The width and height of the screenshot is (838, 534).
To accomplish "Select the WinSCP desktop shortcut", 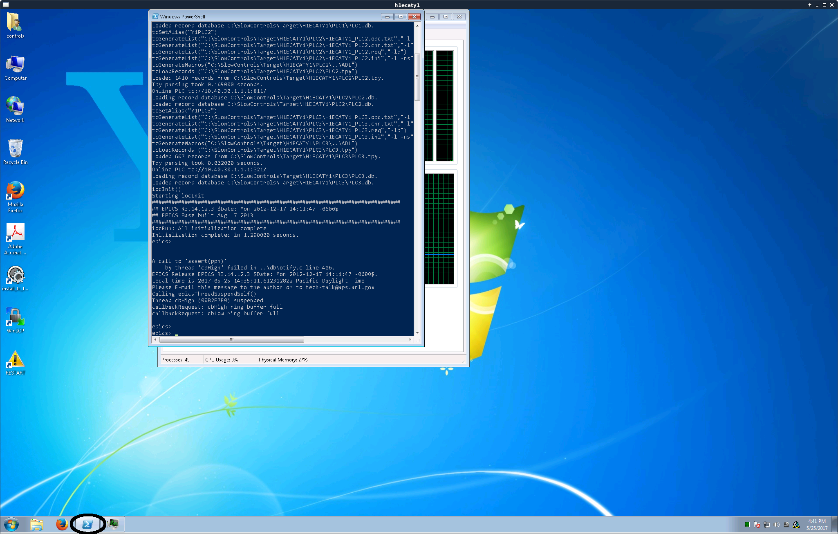I will pos(15,320).
